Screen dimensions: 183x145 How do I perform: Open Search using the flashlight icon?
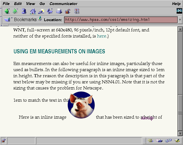41,11
